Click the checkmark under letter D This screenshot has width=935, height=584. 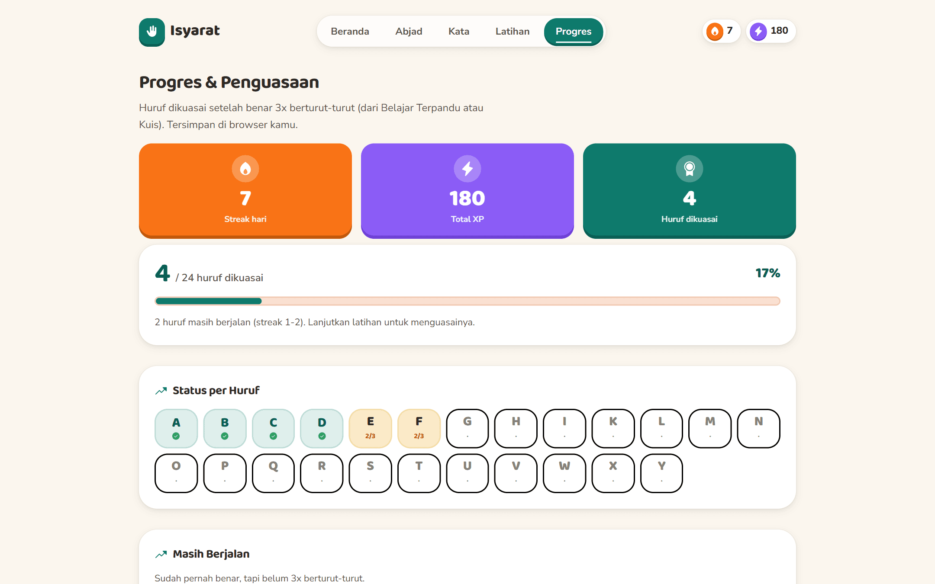coord(322,436)
